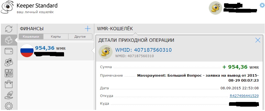Open the Finances box icon in sidebar
Viewport: 265px width, 111px height.
click(9, 40)
